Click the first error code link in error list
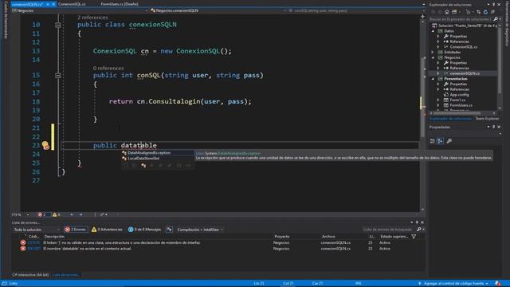 pyautogui.click(x=33, y=242)
